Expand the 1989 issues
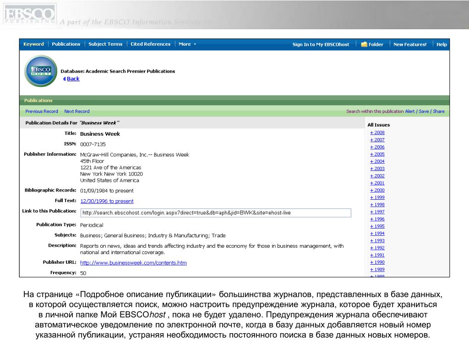Image resolution: width=469 pixels, height=351 pixels. tap(377, 270)
